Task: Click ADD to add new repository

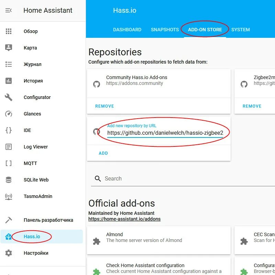Action: (x=103, y=153)
